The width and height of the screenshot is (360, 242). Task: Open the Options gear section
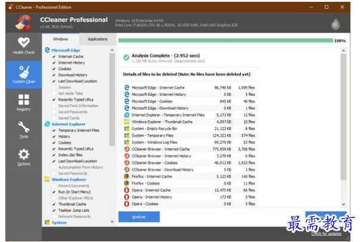pos(23,157)
